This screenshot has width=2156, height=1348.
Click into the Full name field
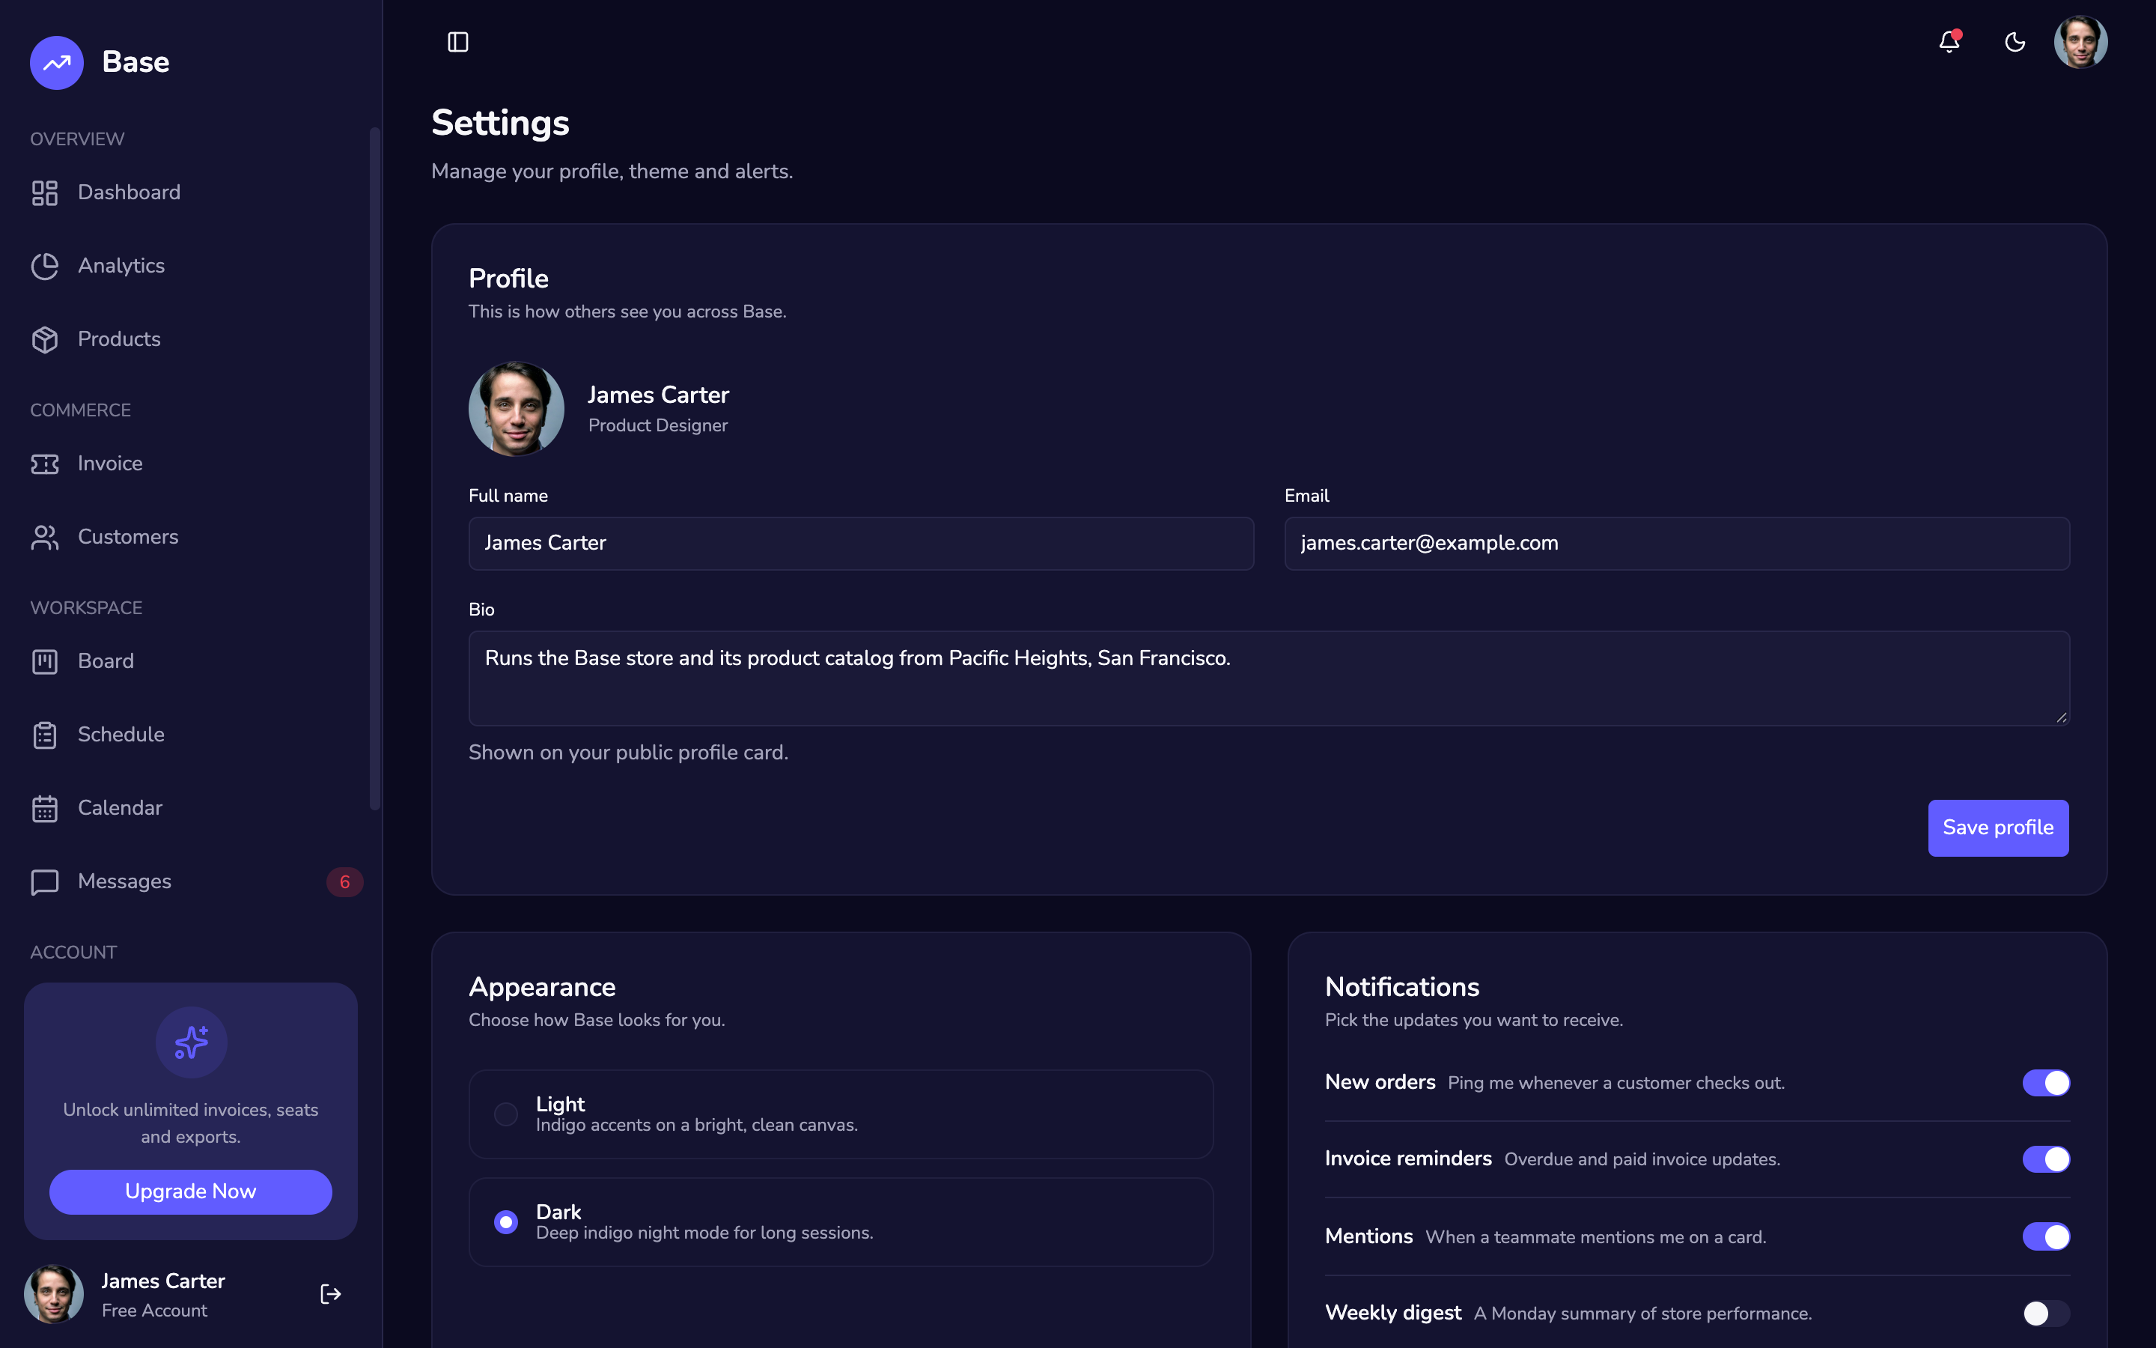861,543
